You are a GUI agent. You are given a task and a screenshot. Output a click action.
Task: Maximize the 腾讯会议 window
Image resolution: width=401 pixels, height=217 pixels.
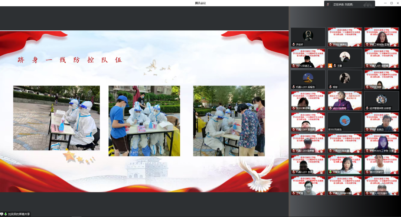click(391, 3)
